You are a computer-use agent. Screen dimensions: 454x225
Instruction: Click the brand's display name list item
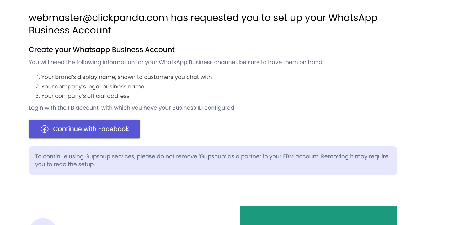pos(126,77)
